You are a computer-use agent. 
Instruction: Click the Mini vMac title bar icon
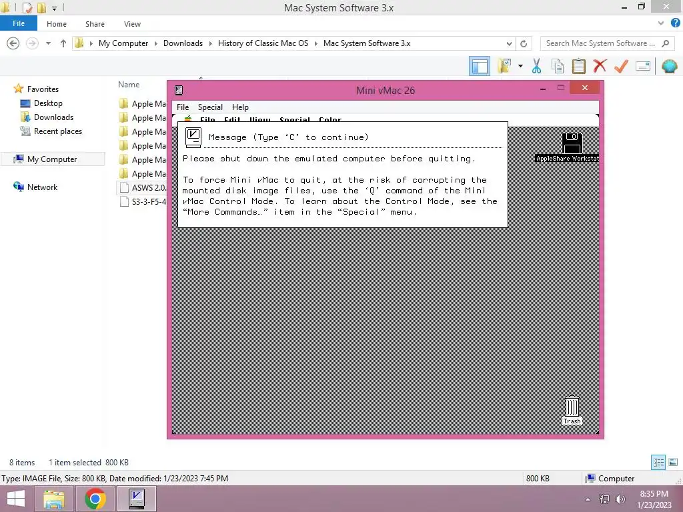179,90
